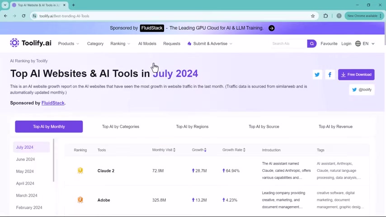The width and height of the screenshot is (386, 217).
Task: Open the Adobe tool entry
Action: (104, 200)
